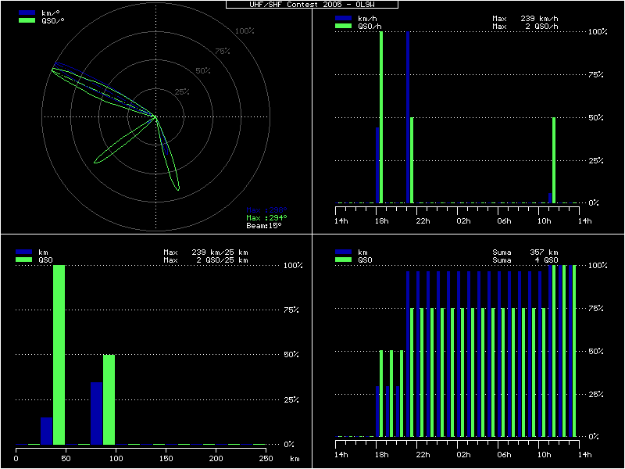Click the 75% axis label in Suma chart
Image resolution: width=625 pixels, height=469 pixels.
[x=596, y=308]
